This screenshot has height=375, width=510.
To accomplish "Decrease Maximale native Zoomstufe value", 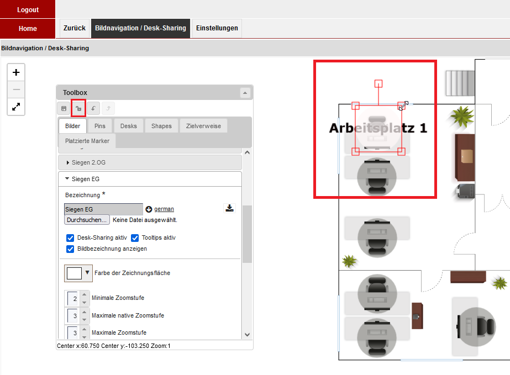I will click(x=84, y=320).
